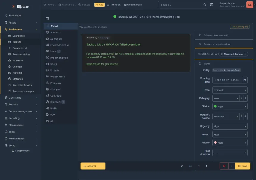
Task: Expand the Setup sidebar section
Action: (x=21, y=145)
